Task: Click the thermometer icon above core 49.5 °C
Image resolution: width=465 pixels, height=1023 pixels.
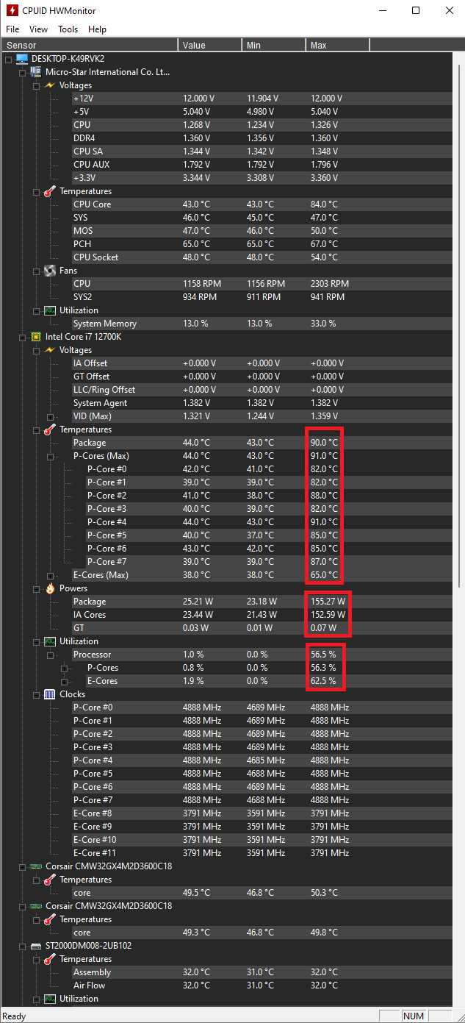Action: (50, 880)
